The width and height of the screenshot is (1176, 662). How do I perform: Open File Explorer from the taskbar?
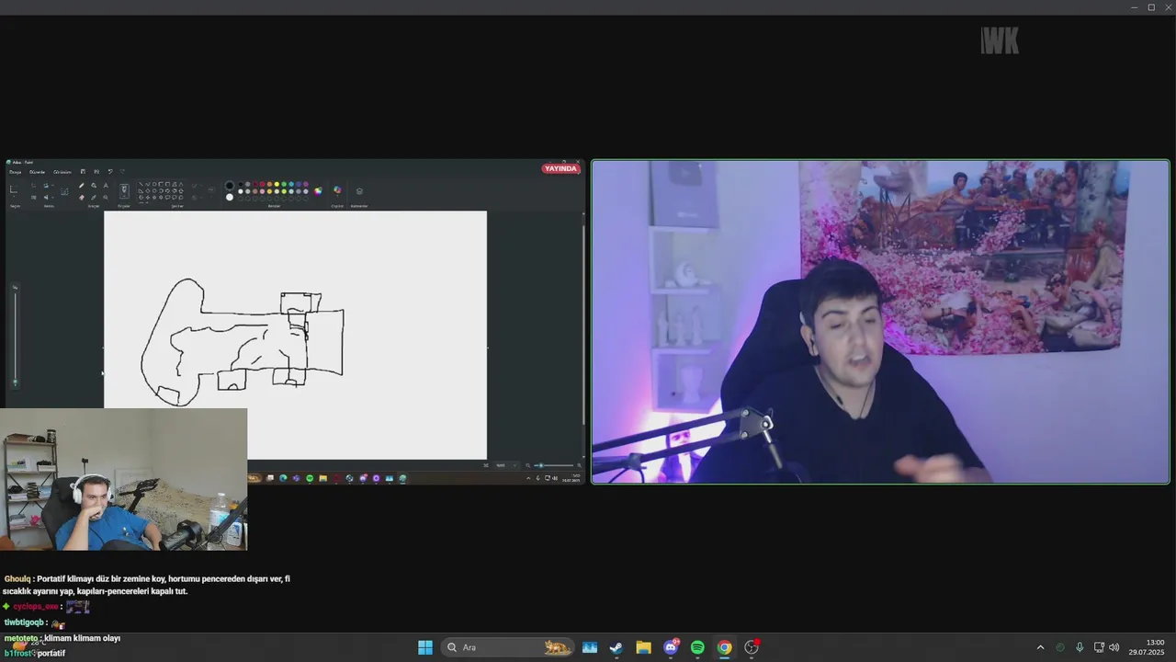644,647
